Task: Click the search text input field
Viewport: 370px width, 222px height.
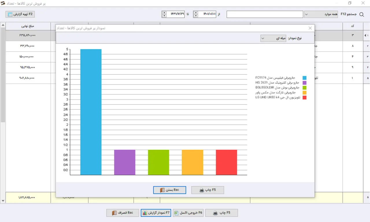Action: click(265, 14)
